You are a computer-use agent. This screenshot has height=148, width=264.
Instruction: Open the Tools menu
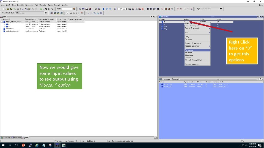click(x=50, y=5)
